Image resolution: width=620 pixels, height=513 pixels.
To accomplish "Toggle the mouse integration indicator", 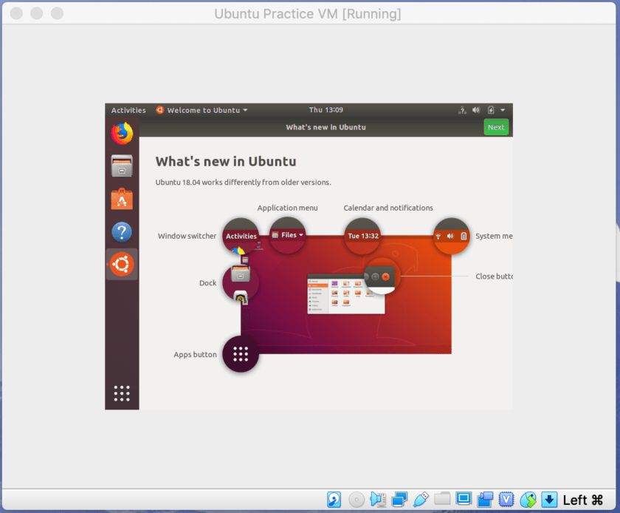I will tap(528, 500).
